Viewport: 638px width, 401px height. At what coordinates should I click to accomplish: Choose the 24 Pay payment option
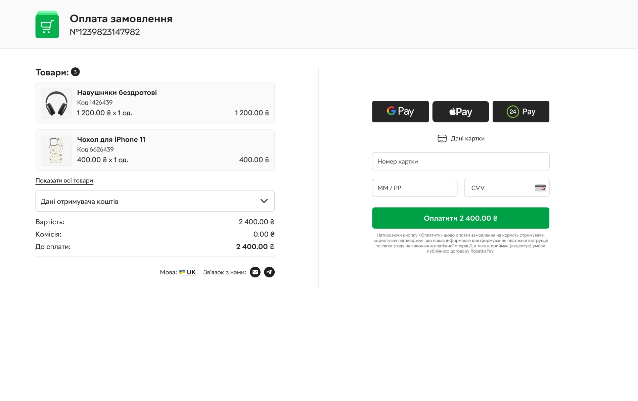pos(521,112)
